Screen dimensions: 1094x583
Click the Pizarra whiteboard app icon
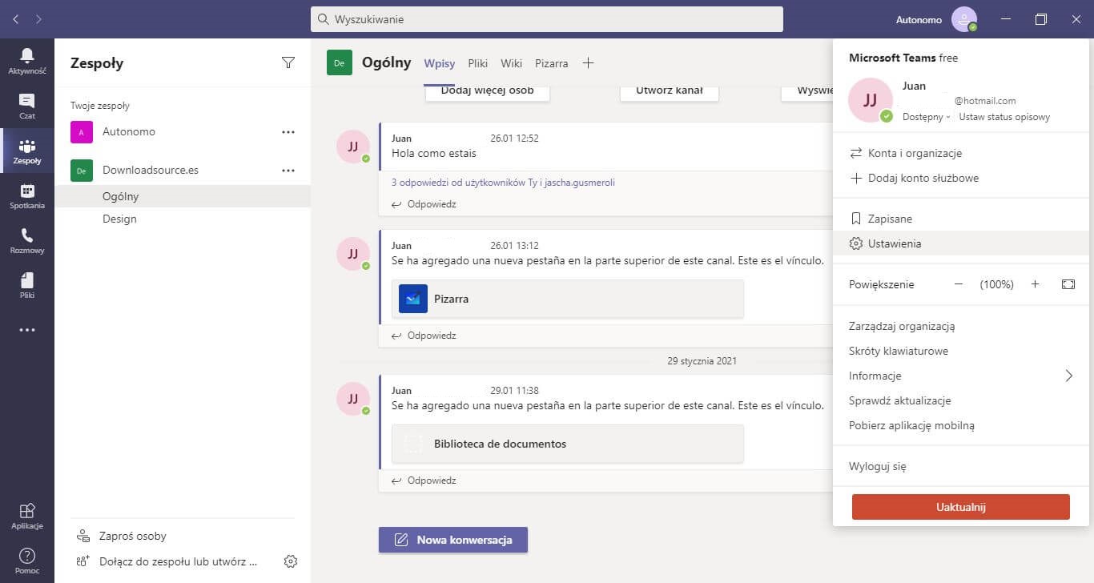pos(413,299)
